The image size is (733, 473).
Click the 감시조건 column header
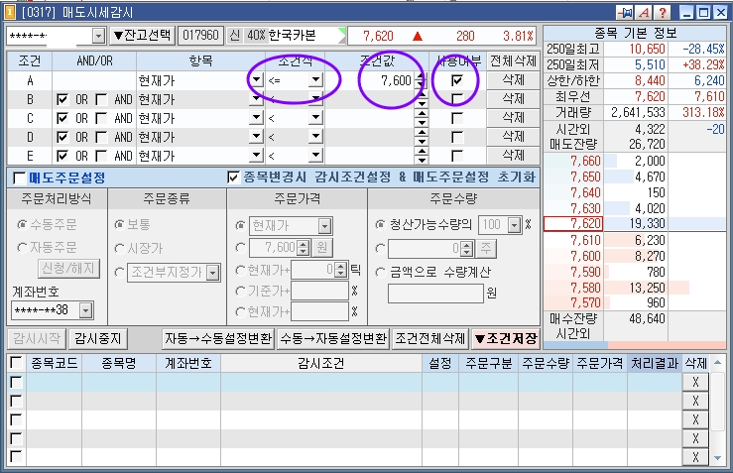(x=321, y=363)
